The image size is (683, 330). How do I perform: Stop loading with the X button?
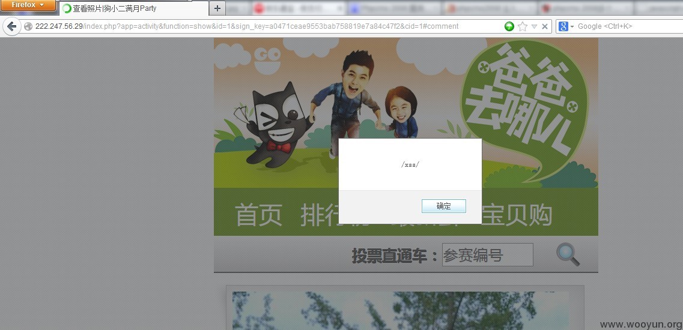coord(544,26)
